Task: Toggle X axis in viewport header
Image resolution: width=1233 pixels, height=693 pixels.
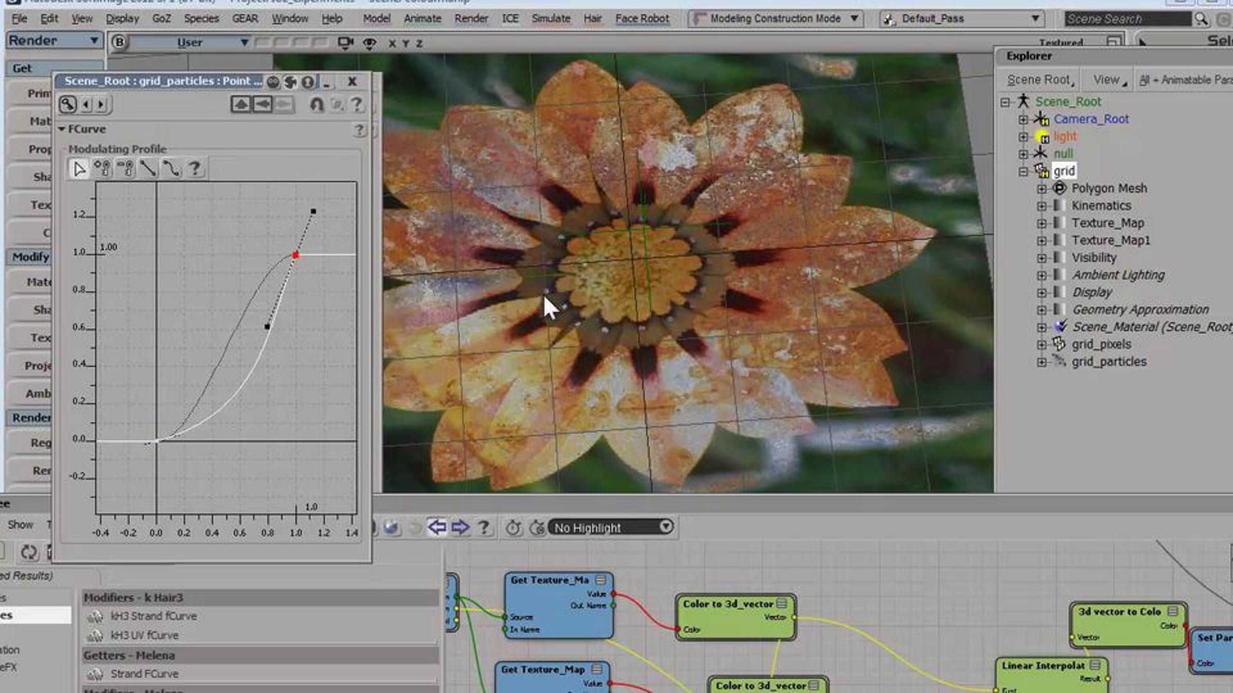Action: (x=393, y=44)
